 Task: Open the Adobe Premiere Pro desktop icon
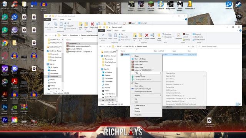tap(5, 122)
